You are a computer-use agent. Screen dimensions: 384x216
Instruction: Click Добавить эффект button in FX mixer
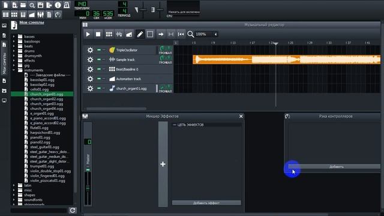[206, 203]
